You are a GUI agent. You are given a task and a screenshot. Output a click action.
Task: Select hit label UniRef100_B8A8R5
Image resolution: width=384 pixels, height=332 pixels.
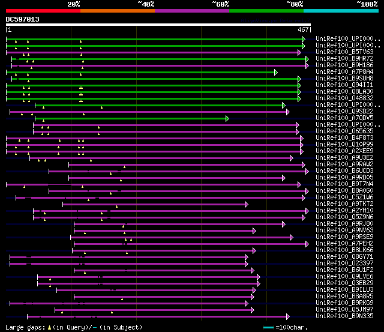(x=344, y=297)
